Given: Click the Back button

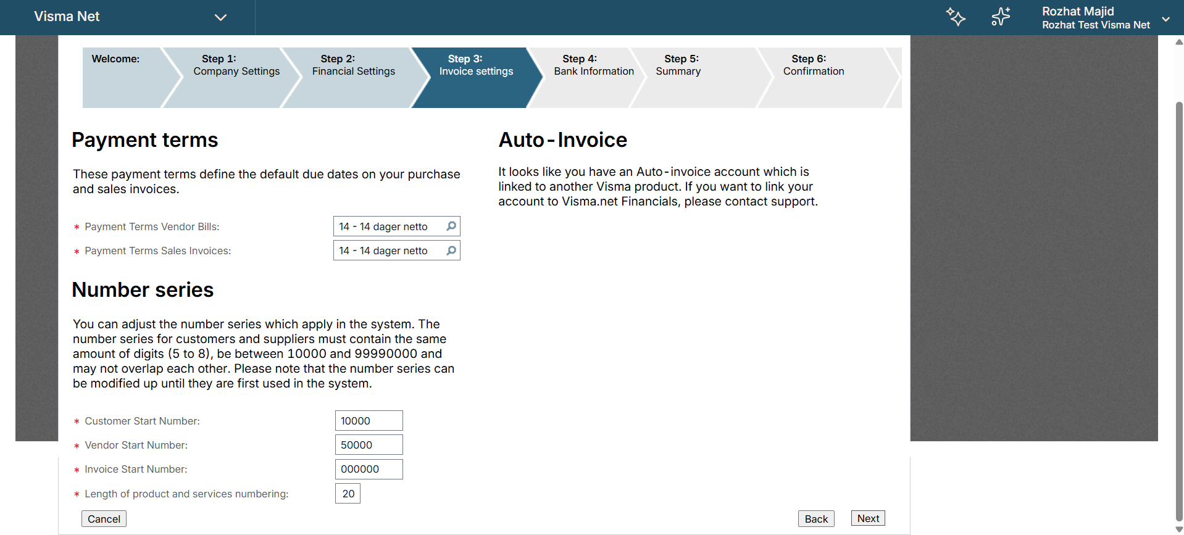Looking at the screenshot, I should tap(816, 519).
